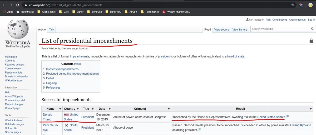The image size is (316, 135).
Task: Open the Donald Trump link
Action: coord(47,117)
